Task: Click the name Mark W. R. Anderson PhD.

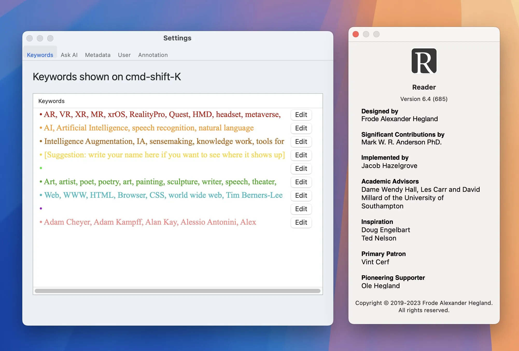Action: 402,142
